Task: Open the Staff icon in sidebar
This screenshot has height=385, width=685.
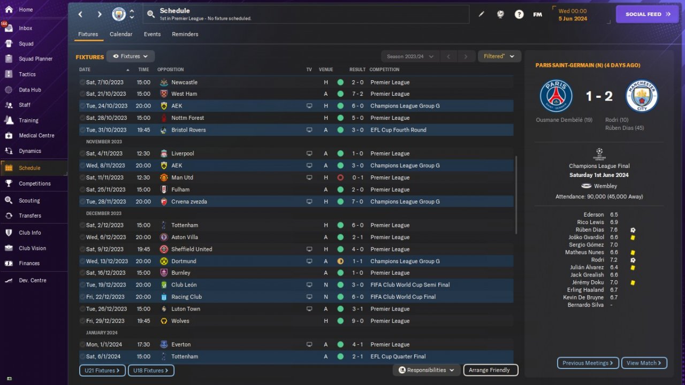Action: pyautogui.click(x=9, y=105)
